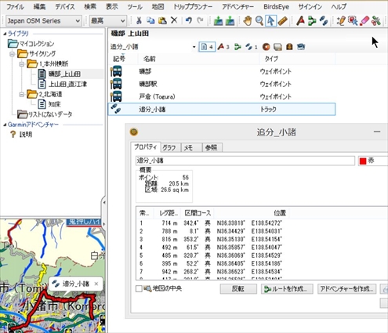Click the upper arrow on the panel splitter

point(104,202)
